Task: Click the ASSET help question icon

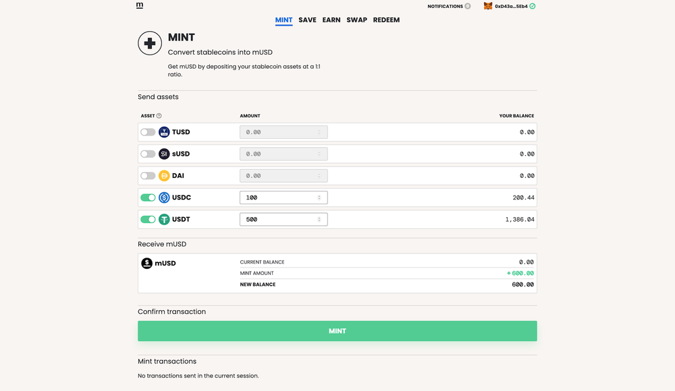Action: (x=159, y=116)
